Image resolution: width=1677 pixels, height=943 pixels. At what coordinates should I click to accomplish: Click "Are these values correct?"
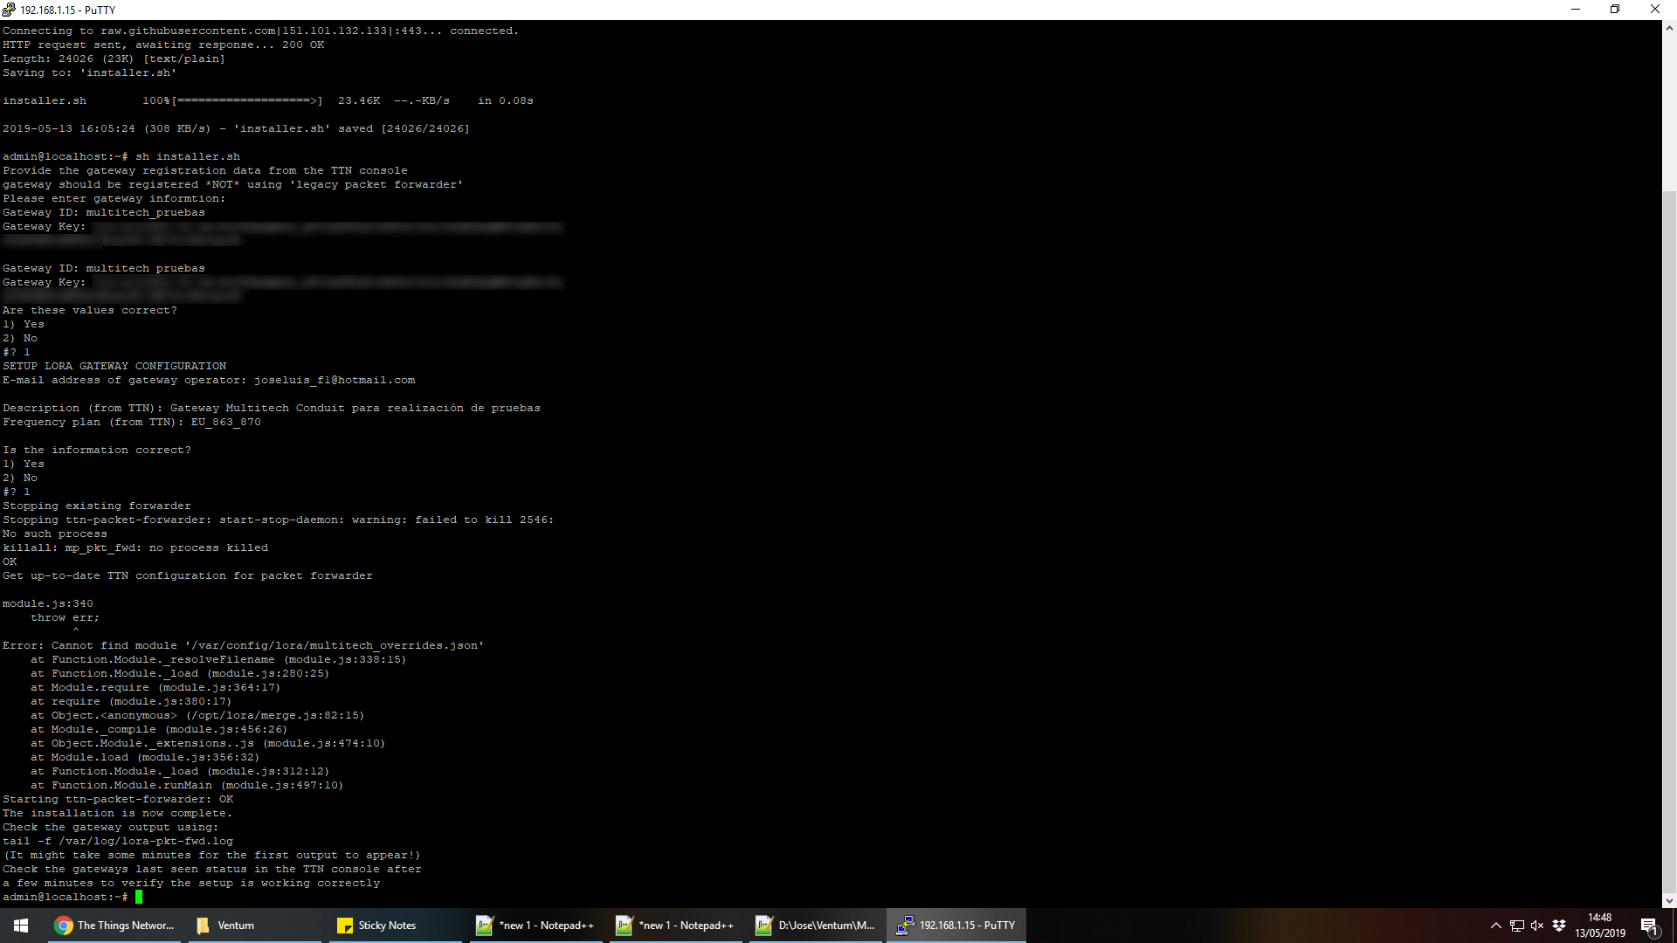[90, 310]
